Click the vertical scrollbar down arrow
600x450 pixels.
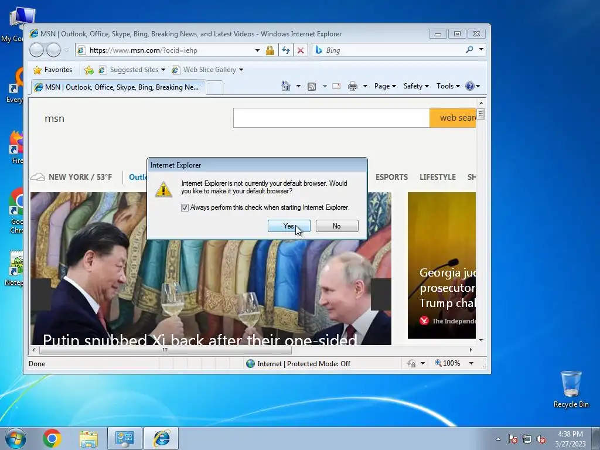coord(481,340)
